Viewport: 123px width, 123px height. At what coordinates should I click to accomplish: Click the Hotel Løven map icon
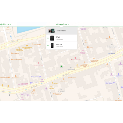coord(40,77)
